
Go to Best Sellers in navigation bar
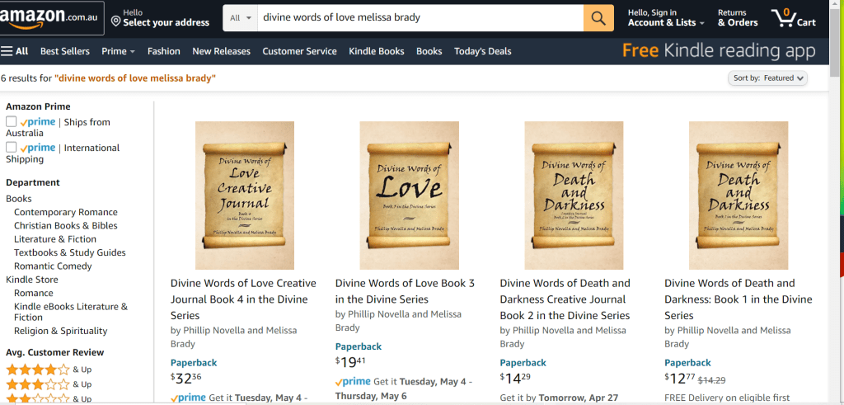(65, 51)
